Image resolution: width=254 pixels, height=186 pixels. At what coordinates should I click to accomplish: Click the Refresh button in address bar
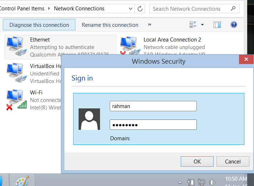(140, 9)
